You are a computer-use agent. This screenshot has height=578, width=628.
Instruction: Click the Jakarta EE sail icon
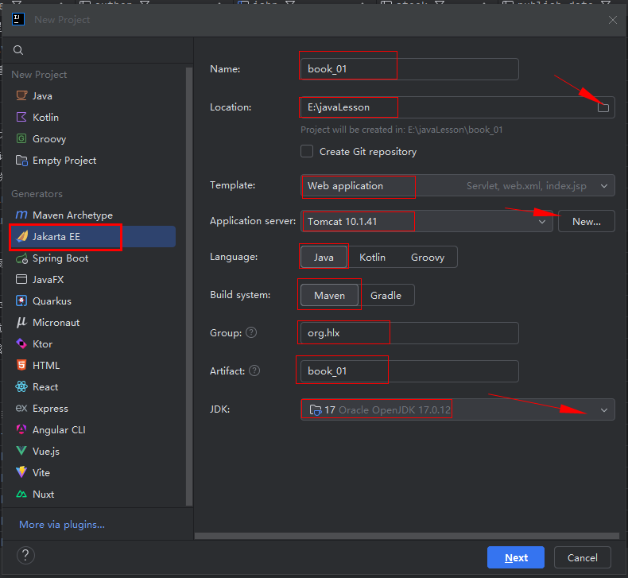pos(22,236)
